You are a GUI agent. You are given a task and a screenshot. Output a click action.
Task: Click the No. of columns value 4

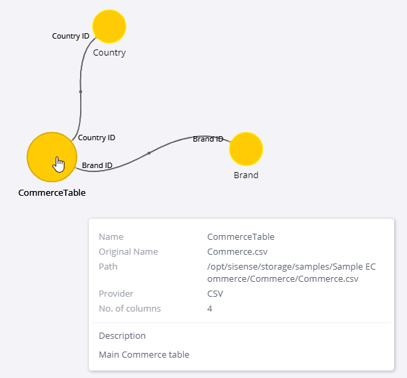tap(210, 308)
